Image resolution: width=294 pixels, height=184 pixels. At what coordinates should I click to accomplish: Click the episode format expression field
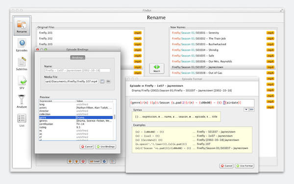pos(192,103)
